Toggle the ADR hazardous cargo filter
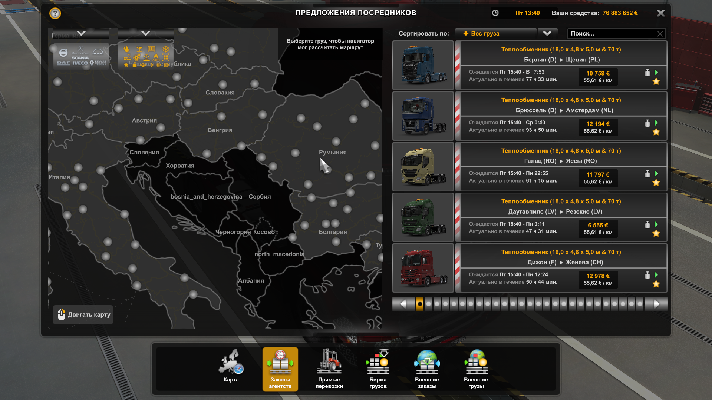This screenshot has height=400, width=712. [x=156, y=57]
